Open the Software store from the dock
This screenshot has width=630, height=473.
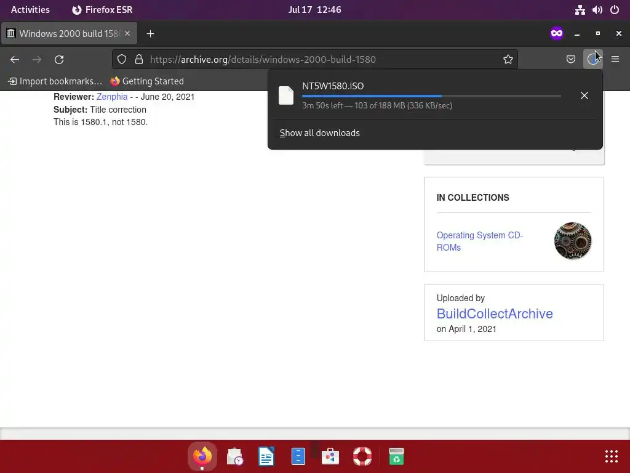click(x=330, y=456)
